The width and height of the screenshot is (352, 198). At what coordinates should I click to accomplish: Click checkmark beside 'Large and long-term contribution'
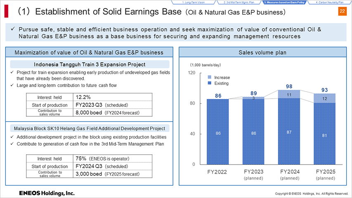coord(12,85)
